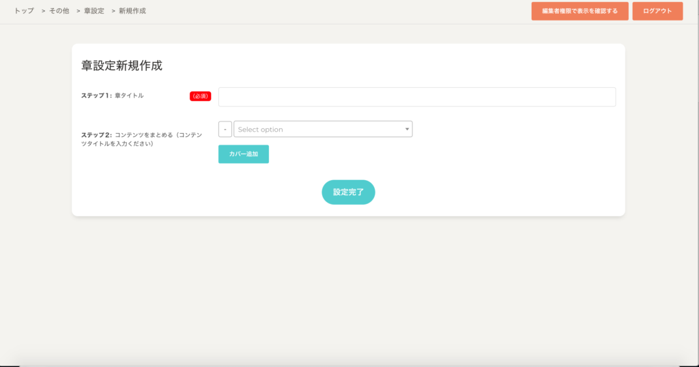Click the dropdown caret arrow in the select box
Viewport: 699px width, 367px height.
tap(407, 129)
